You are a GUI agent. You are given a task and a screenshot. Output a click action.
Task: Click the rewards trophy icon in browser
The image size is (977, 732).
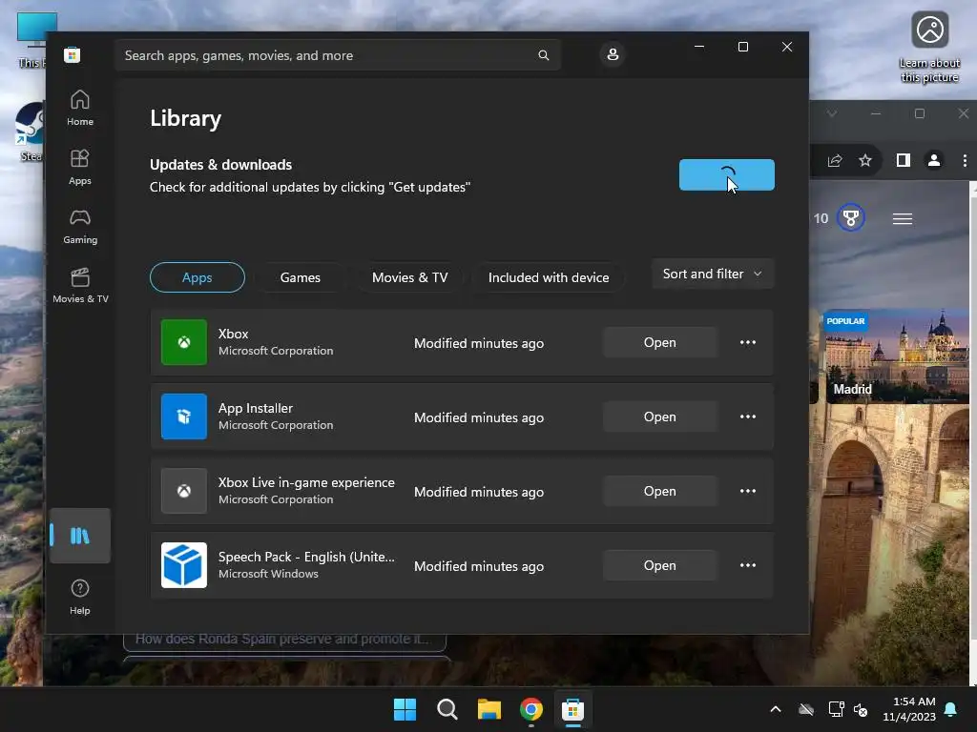coord(850,218)
